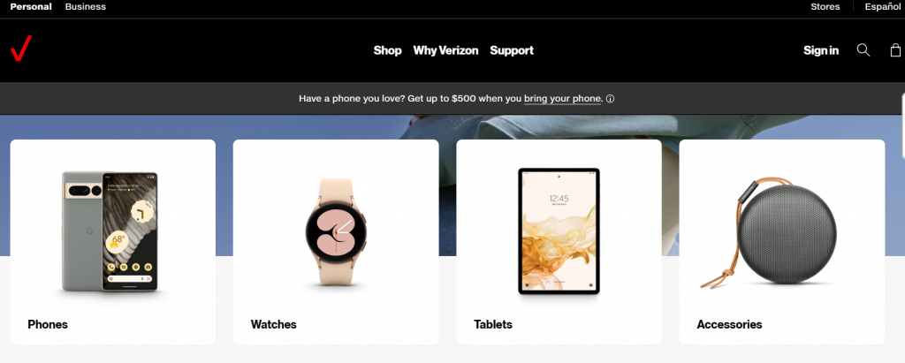Open the Why Verizon menu
Screen dimensions: 905x363
click(445, 51)
